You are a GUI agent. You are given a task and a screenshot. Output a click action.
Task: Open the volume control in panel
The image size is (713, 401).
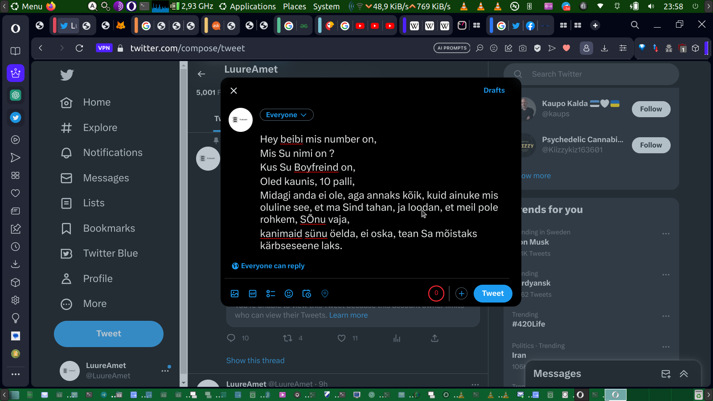[x=651, y=6]
